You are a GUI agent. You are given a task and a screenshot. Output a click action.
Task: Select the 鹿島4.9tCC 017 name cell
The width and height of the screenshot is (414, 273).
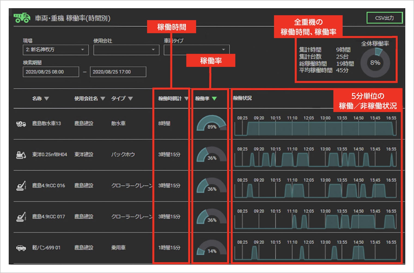[x=48, y=216]
